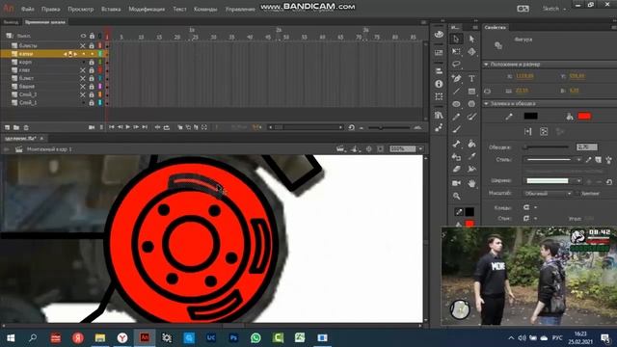Open the Color panel icon
This screenshot has height=347, width=617.
[439, 35]
